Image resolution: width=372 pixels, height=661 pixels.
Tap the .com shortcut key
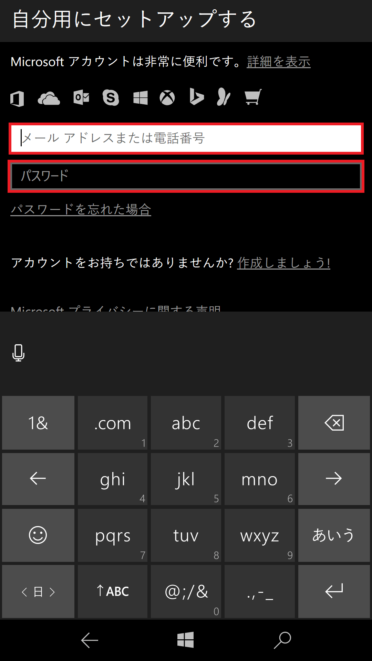tap(113, 423)
